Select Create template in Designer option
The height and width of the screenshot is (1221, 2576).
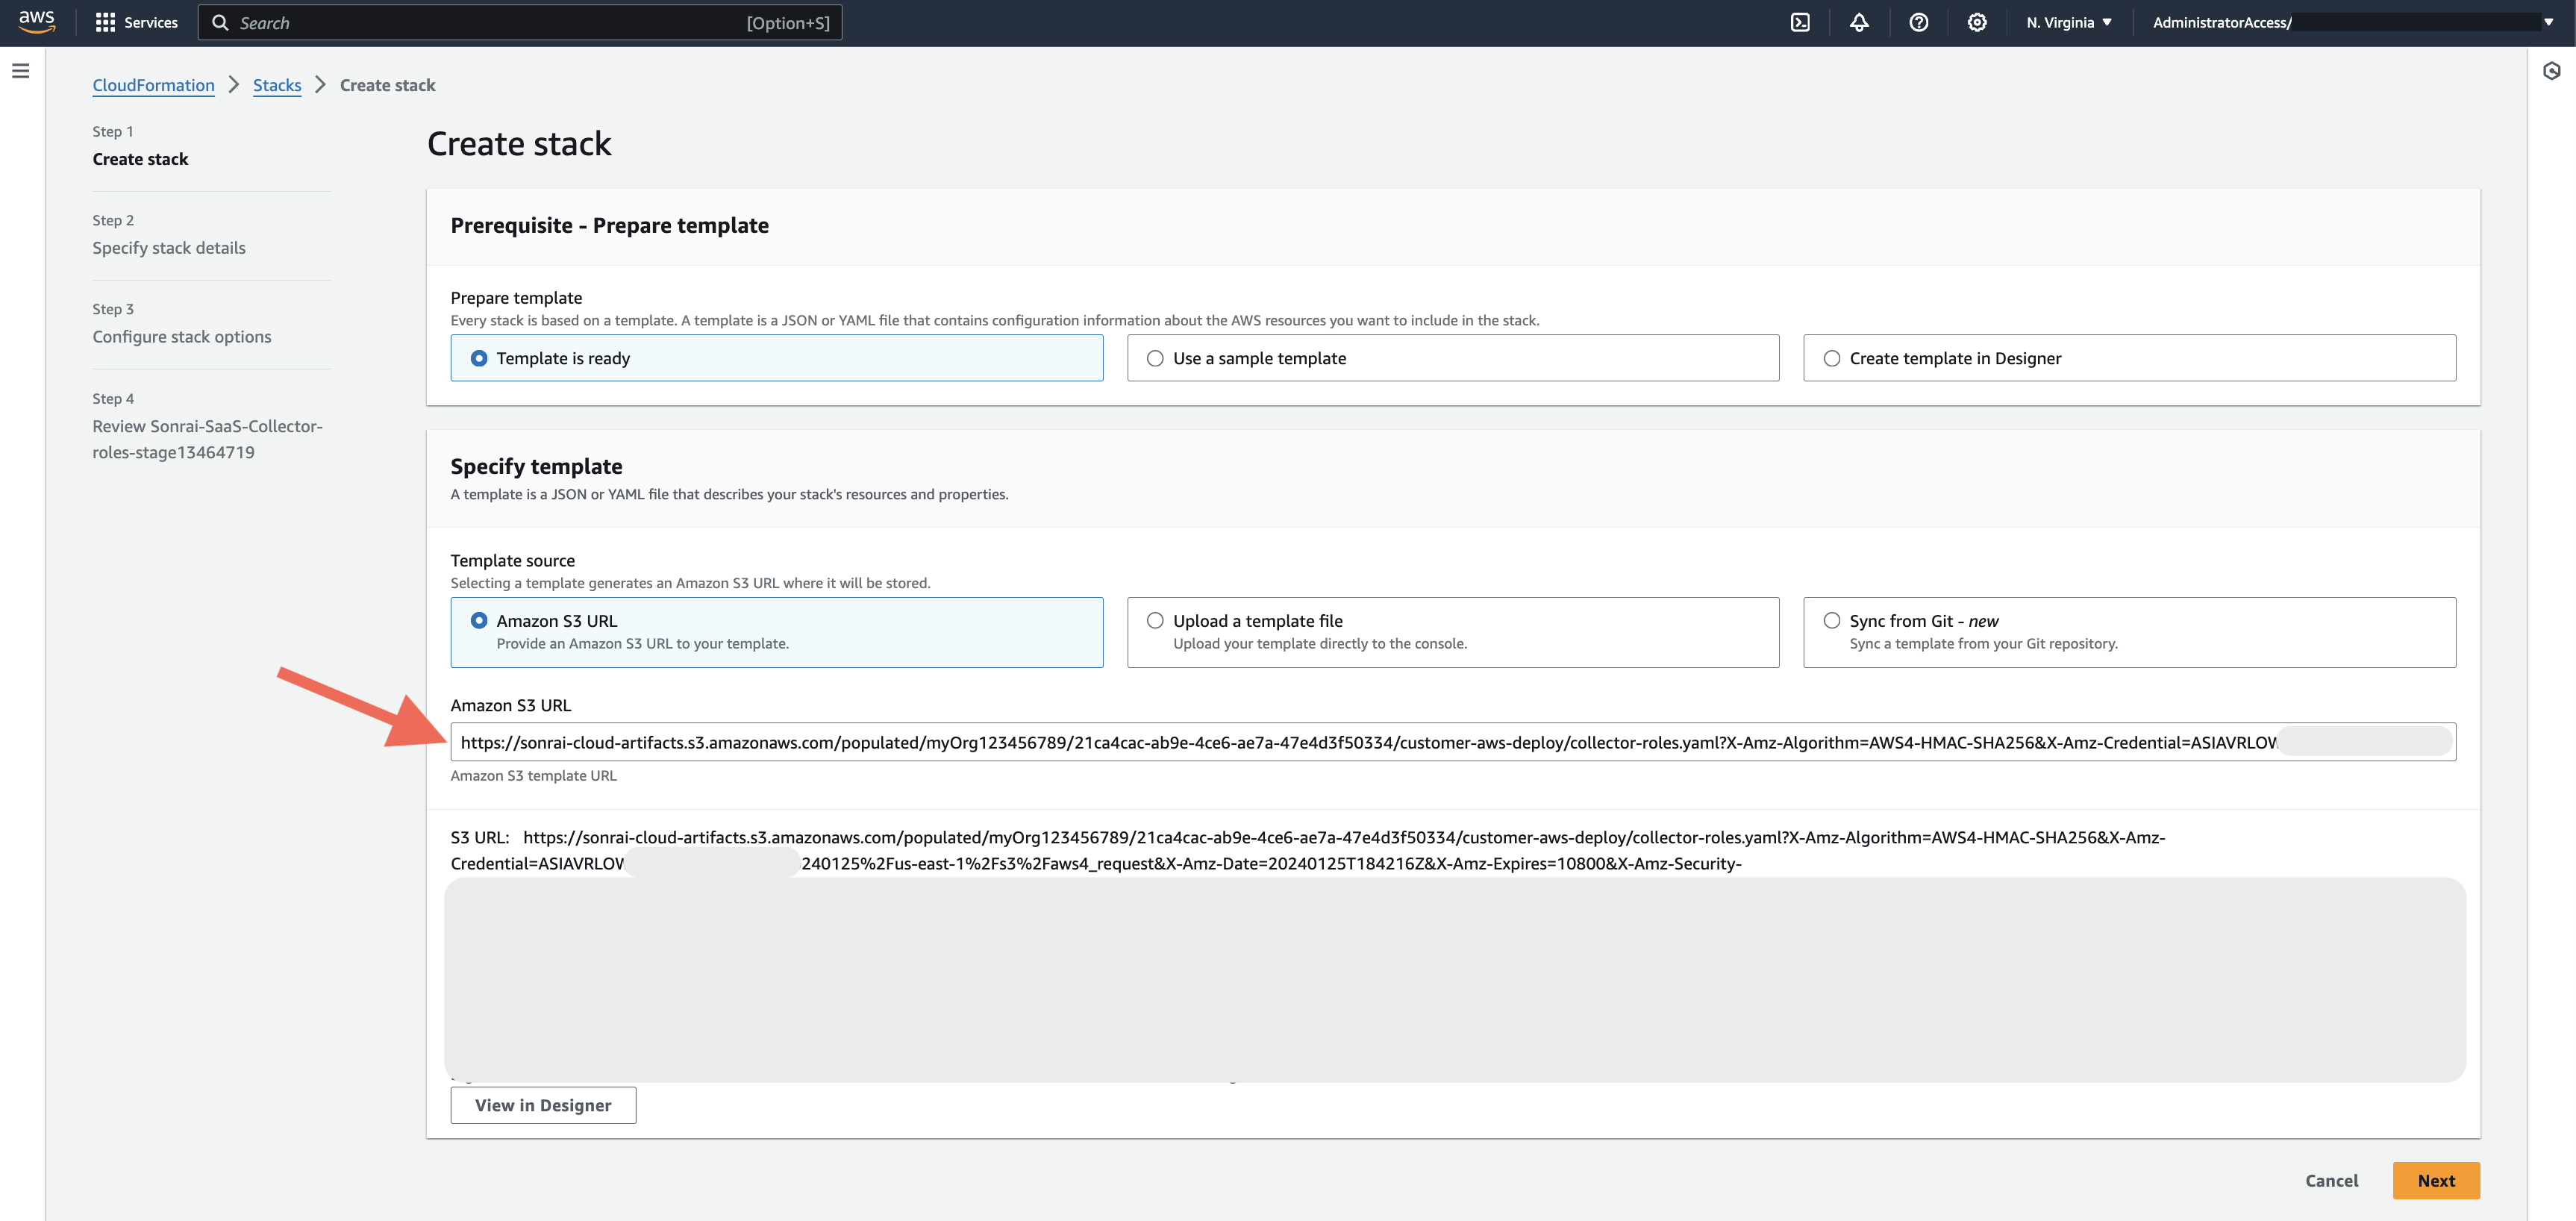tap(2129, 358)
